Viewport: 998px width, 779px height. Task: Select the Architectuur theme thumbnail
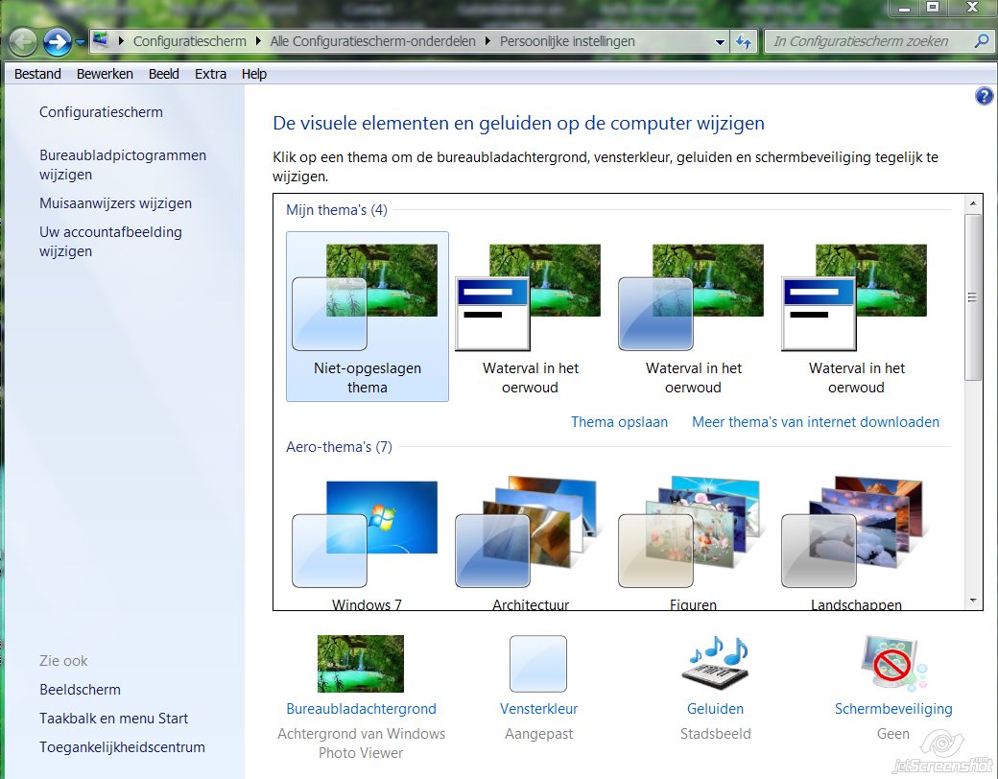(530, 541)
